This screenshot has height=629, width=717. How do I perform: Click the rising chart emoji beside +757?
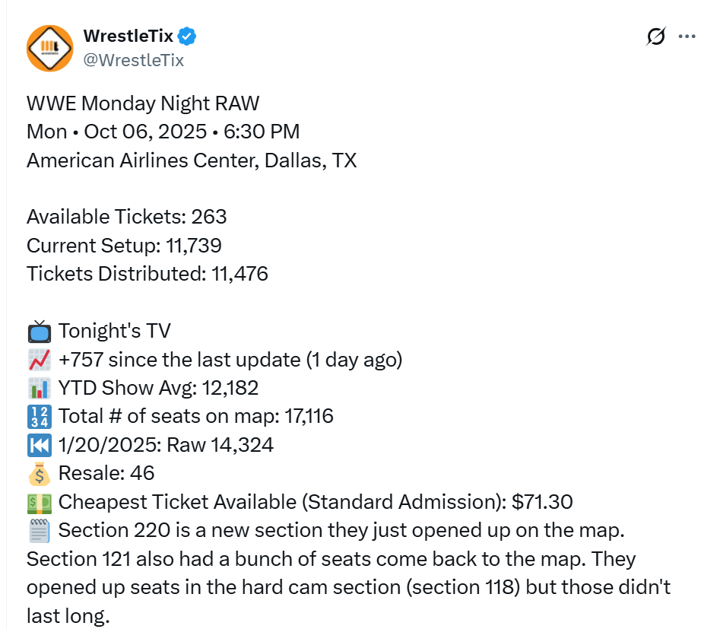pyautogui.click(x=39, y=361)
